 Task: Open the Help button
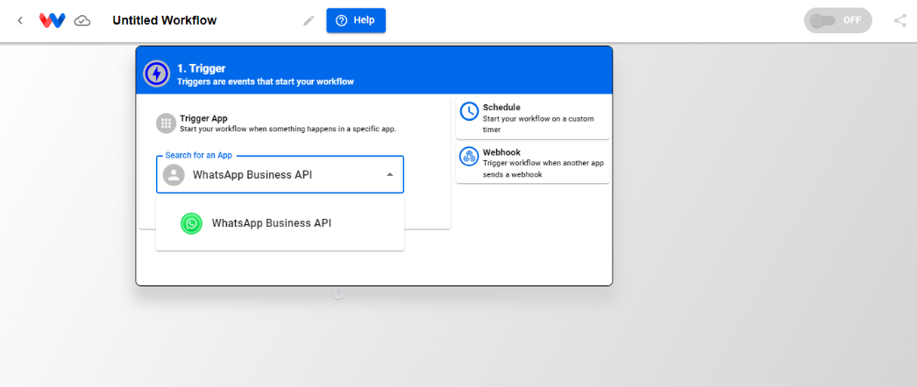[356, 20]
